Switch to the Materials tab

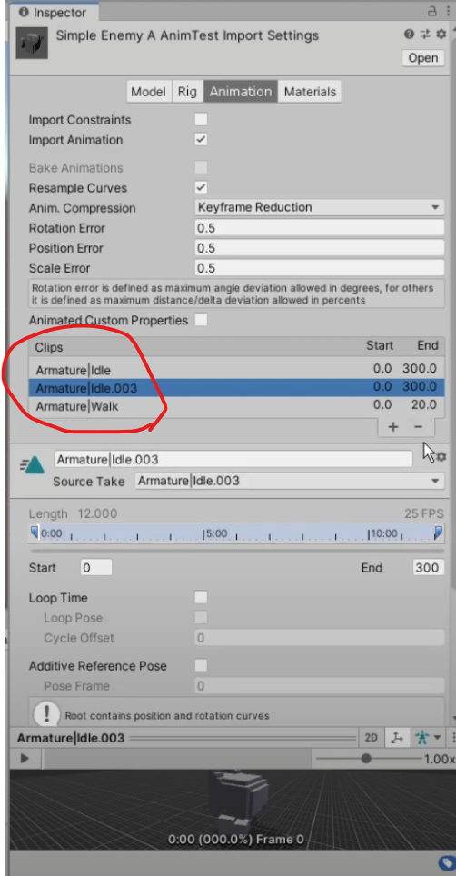pos(310,92)
